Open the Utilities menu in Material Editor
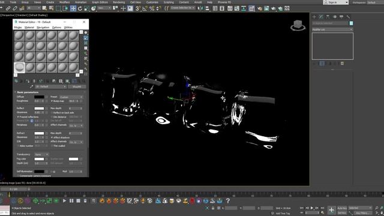384x216 pixels. pyautogui.click(x=68, y=28)
